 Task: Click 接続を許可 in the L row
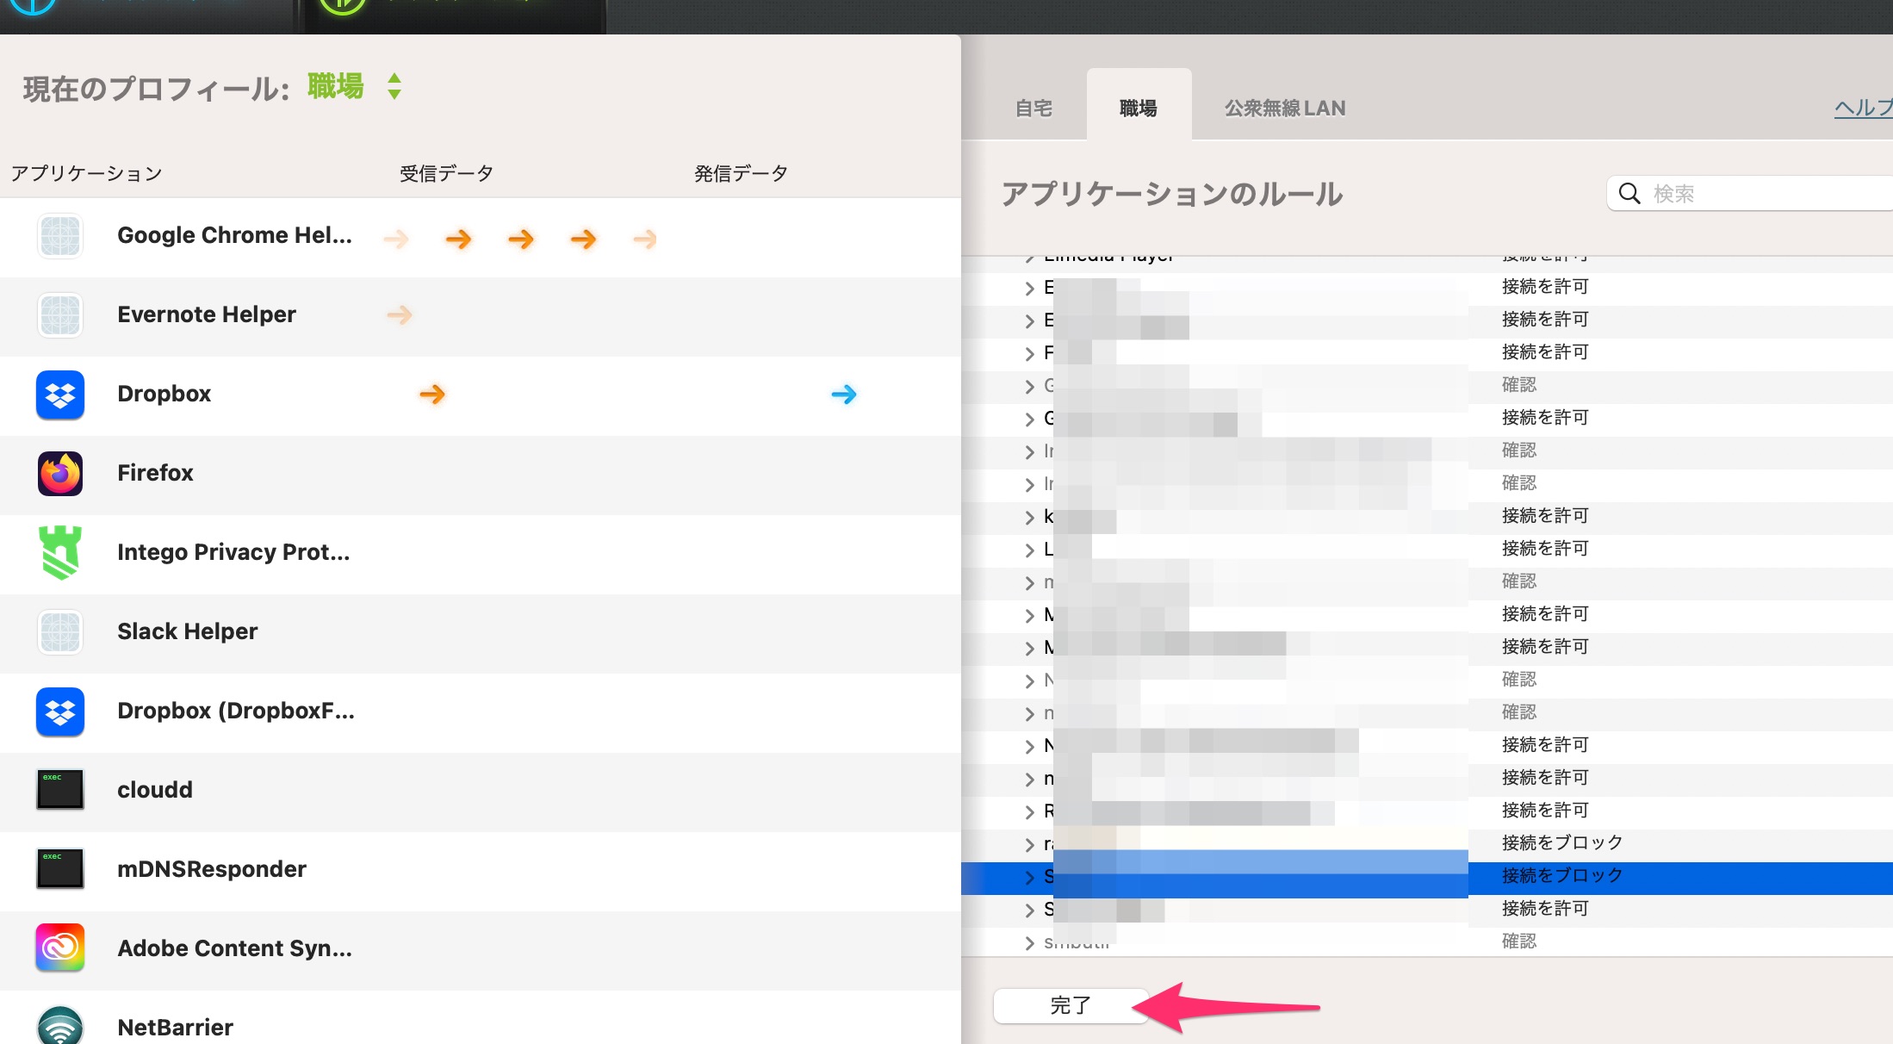coord(1545,548)
